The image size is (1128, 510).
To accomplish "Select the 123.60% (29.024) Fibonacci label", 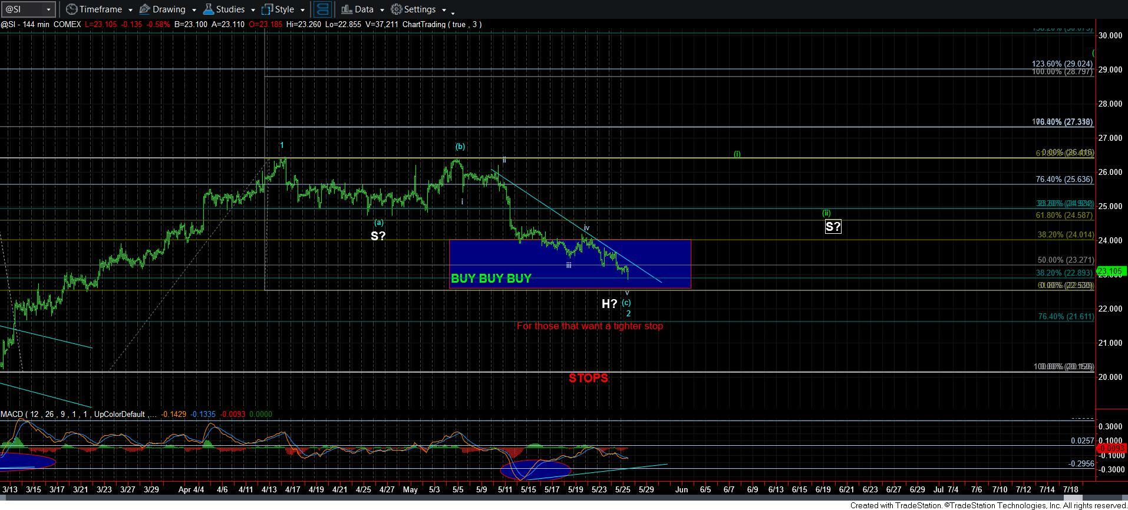I will [1063, 64].
